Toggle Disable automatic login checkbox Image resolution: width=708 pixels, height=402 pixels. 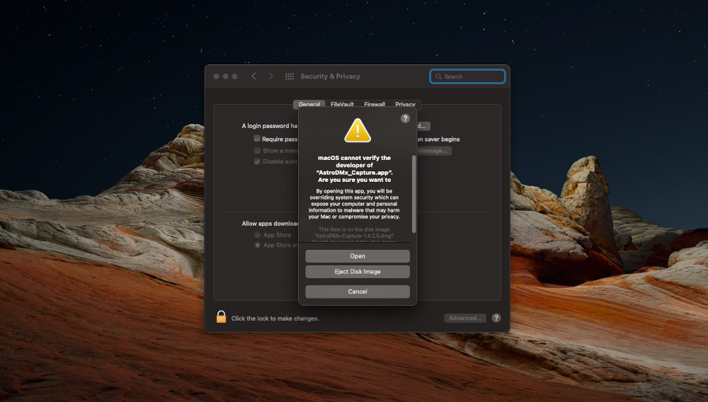click(x=257, y=161)
